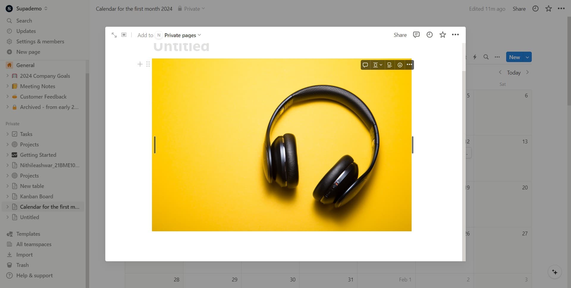
Task: Open the Private pages dropdown
Action: [x=182, y=35]
